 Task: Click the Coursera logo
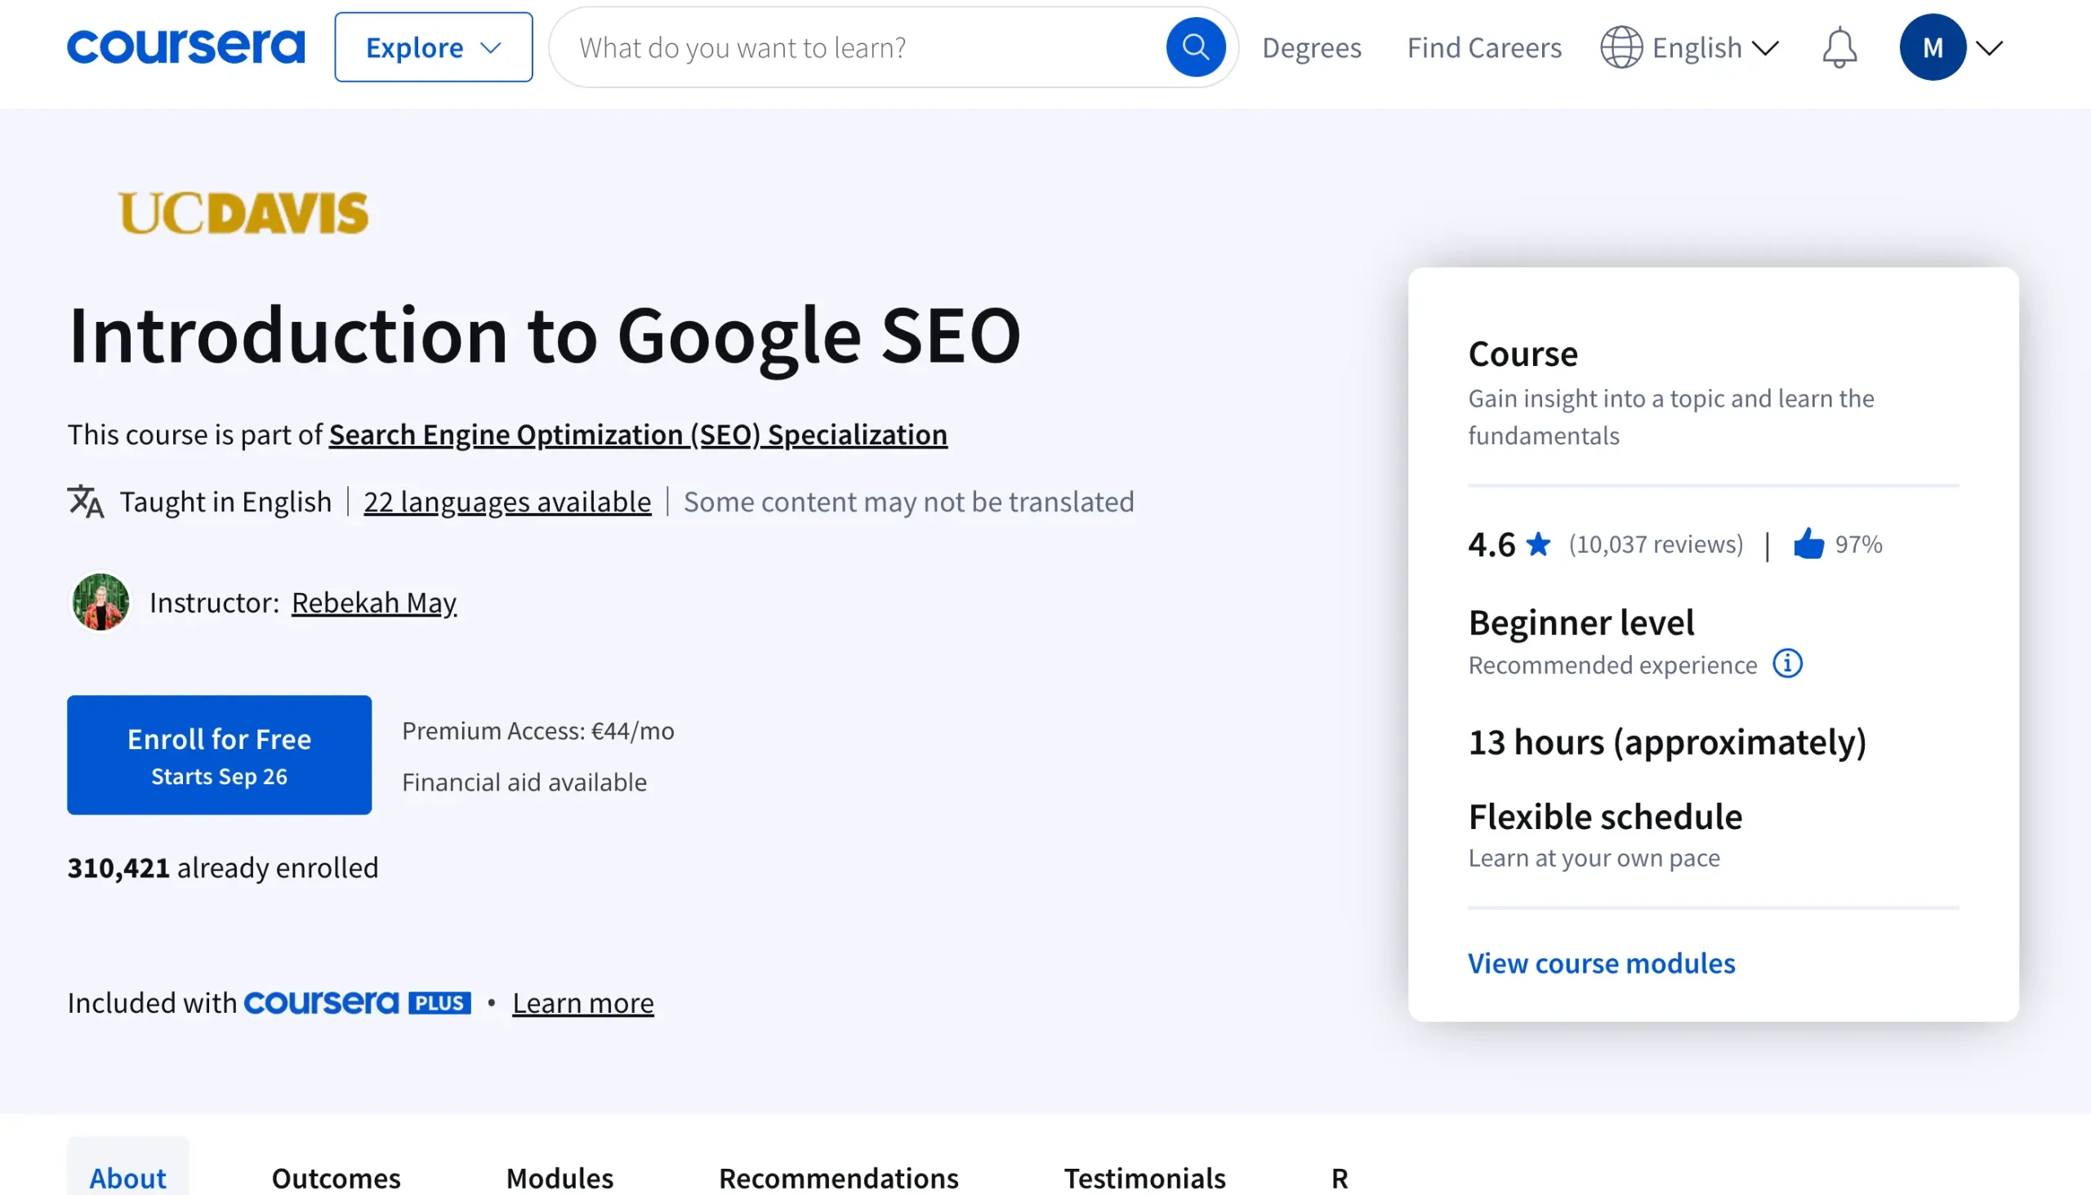coord(185,47)
